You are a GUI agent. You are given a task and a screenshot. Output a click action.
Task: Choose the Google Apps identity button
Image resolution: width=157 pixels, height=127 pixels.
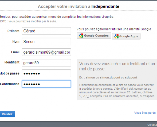click(x=126, y=36)
